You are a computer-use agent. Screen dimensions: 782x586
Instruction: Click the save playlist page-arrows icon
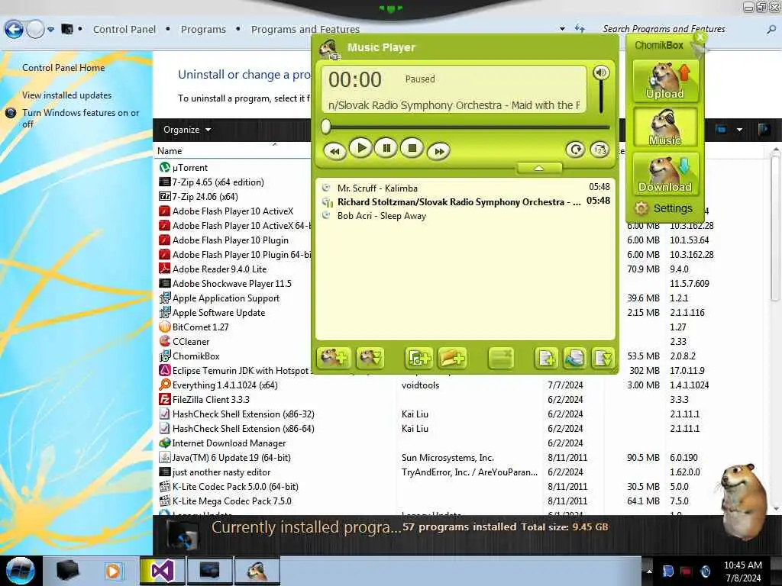point(603,358)
